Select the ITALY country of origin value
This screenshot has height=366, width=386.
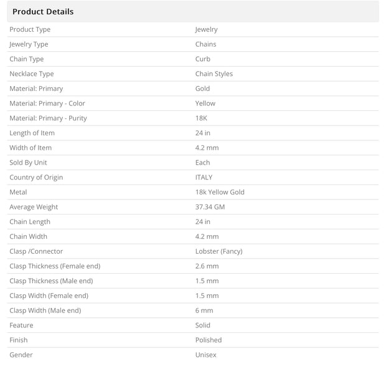tap(204, 177)
